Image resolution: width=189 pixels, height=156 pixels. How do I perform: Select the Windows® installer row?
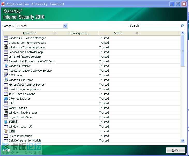coord(92,80)
